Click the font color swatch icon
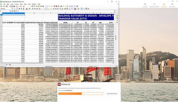The height and width of the screenshot is (102, 178). pyautogui.click(x=27, y=9)
